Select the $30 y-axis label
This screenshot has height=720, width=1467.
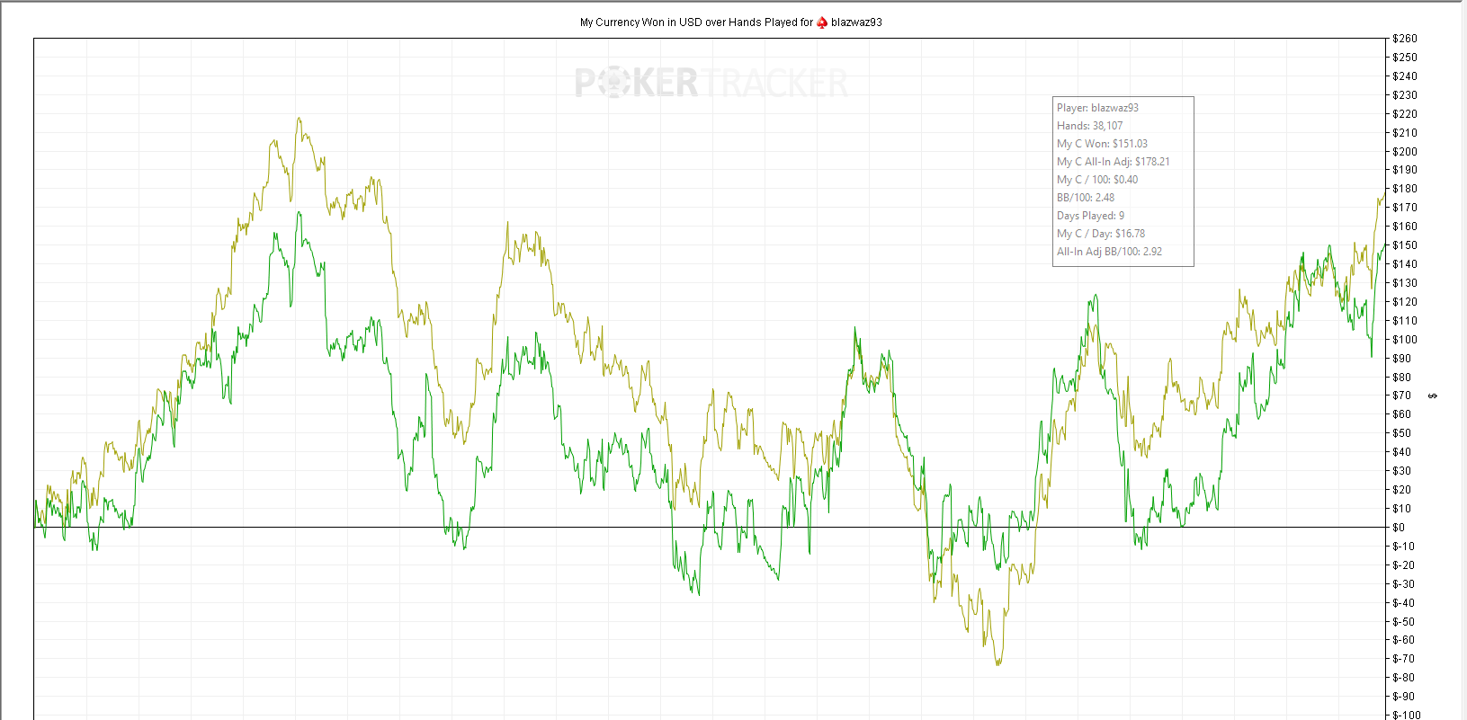1401,471
